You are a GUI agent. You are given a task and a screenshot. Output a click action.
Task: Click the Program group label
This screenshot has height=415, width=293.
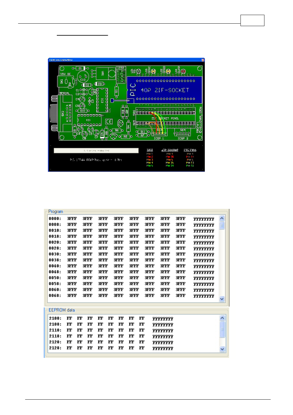[56, 212]
